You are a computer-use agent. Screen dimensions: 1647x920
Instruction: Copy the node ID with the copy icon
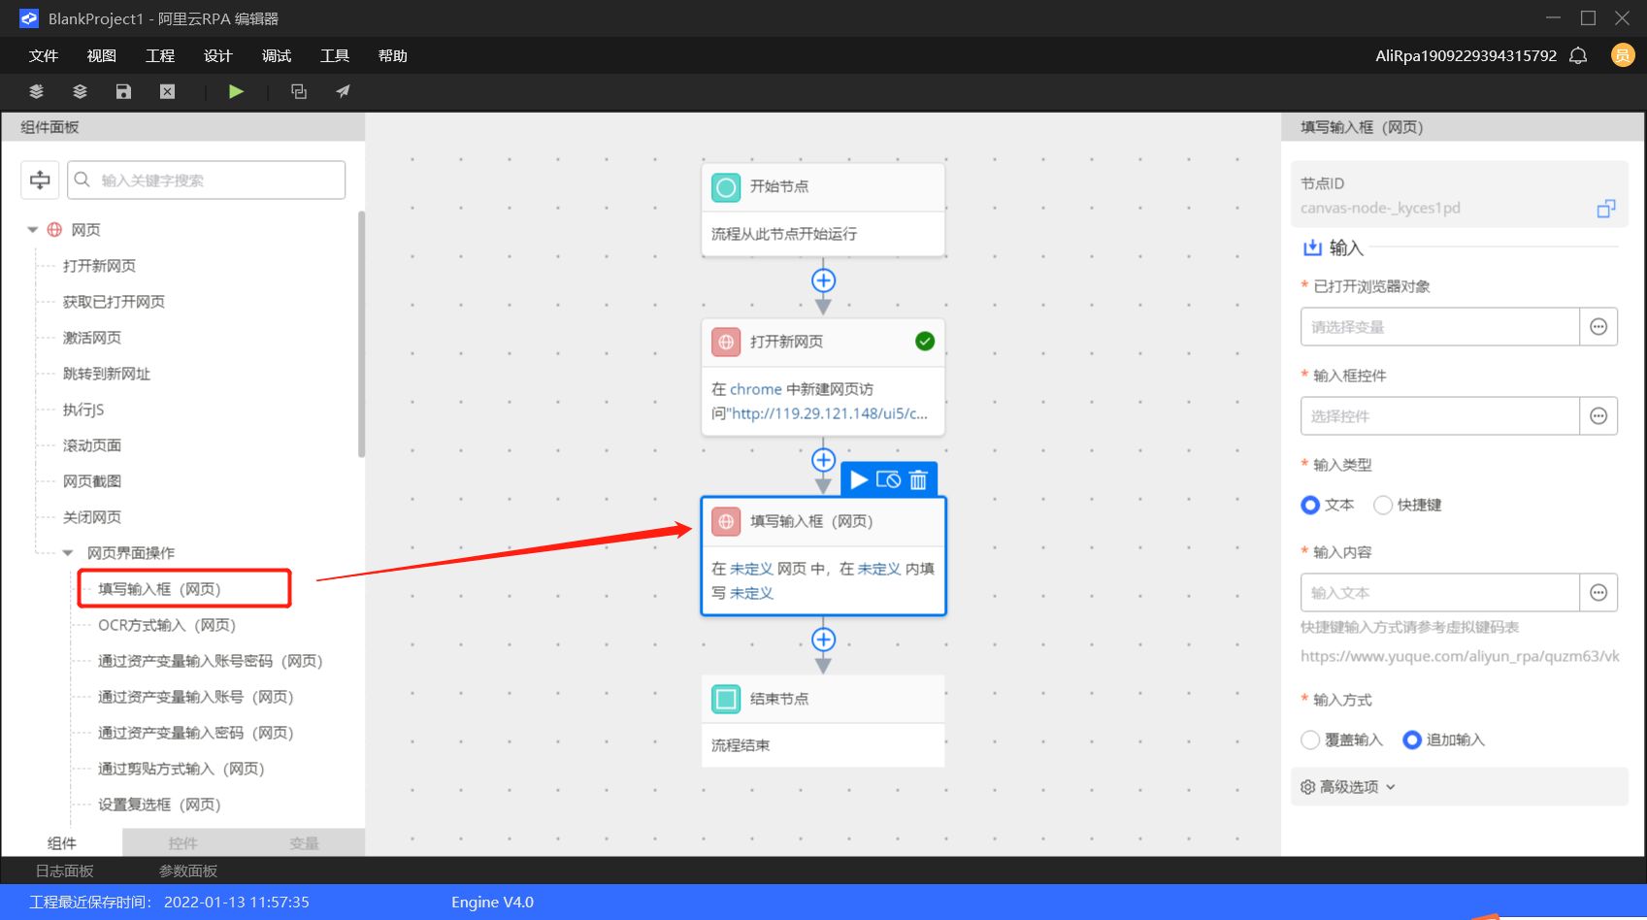pos(1606,208)
